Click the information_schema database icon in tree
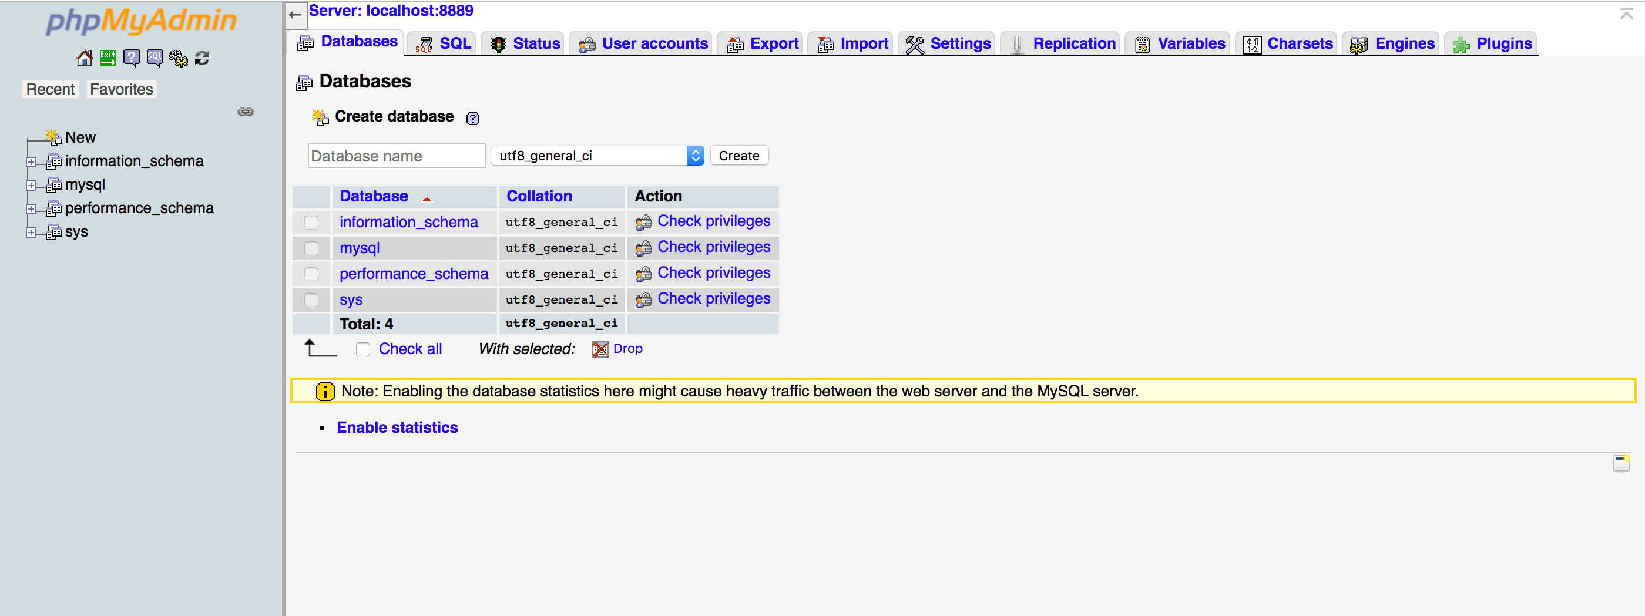The width and height of the screenshot is (1645, 616). coord(54,161)
